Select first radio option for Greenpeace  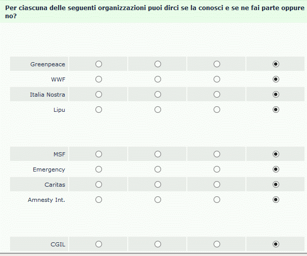[x=99, y=64]
